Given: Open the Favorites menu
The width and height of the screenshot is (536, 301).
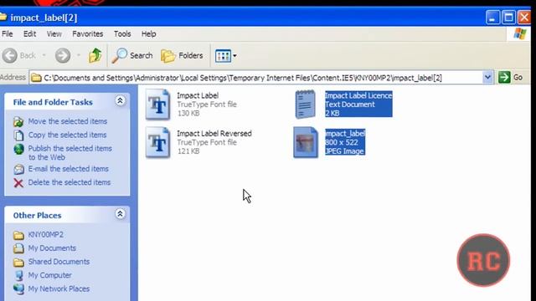Looking at the screenshot, I should click(x=87, y=33).
